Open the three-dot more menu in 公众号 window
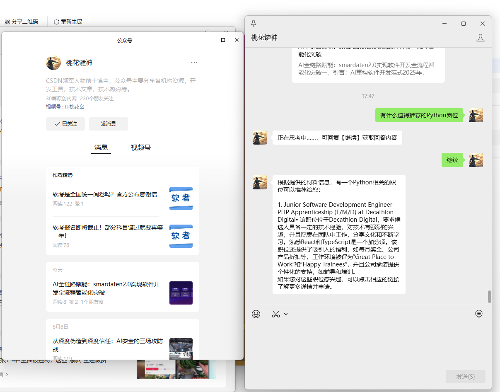The image size is (500, 392). click(x=194, y=63)
